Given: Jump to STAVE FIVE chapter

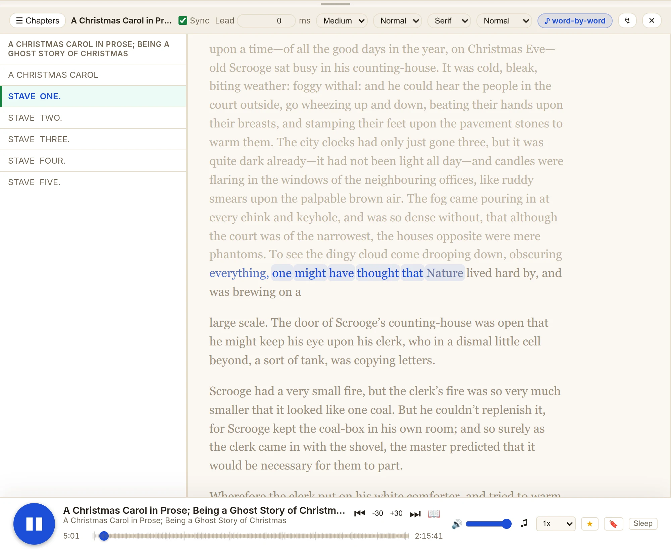Looking at the screenshot, I should (93, 182).
